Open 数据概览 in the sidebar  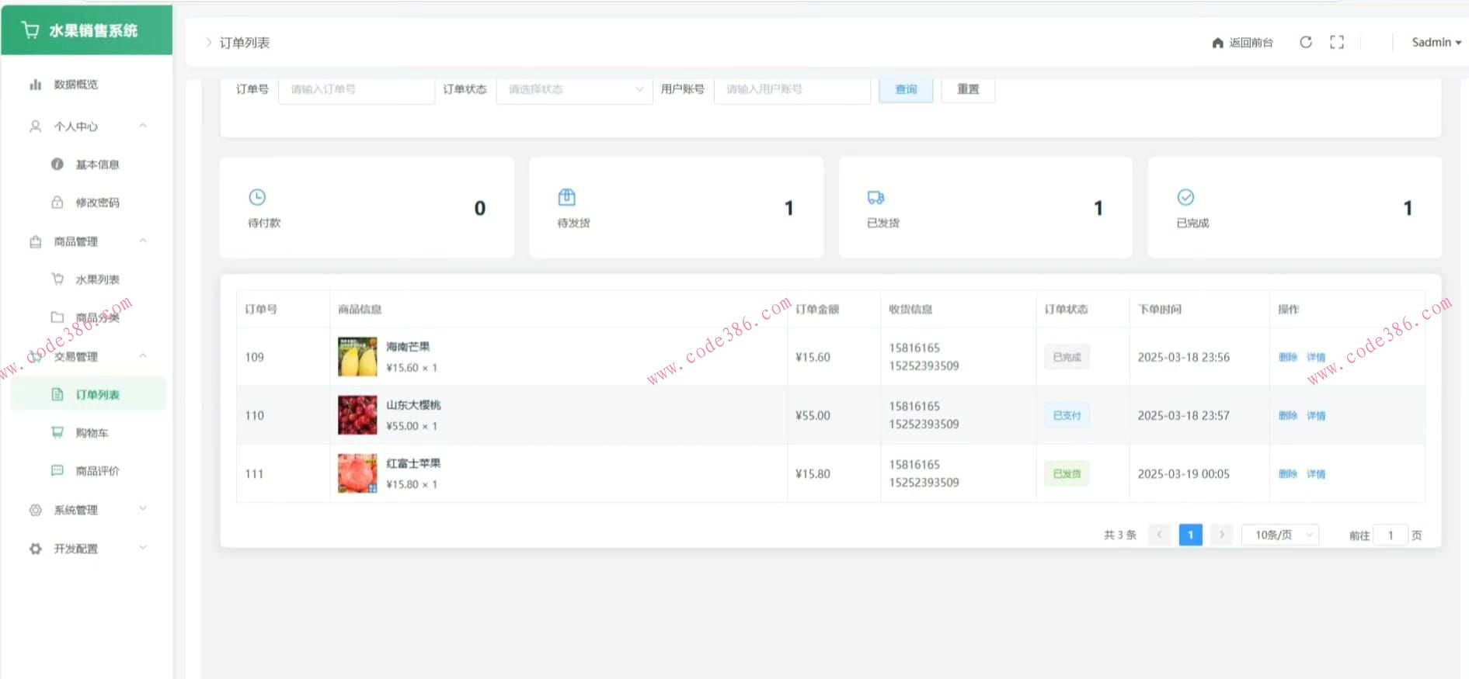click(75, 85)
